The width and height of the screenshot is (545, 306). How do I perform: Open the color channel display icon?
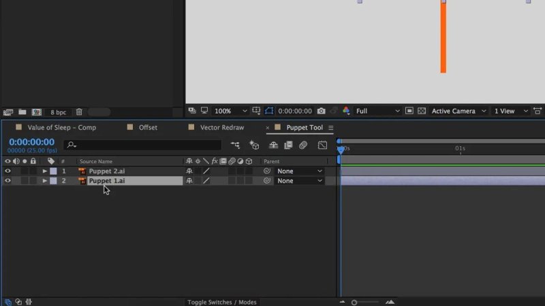click(x=346, y=111)
